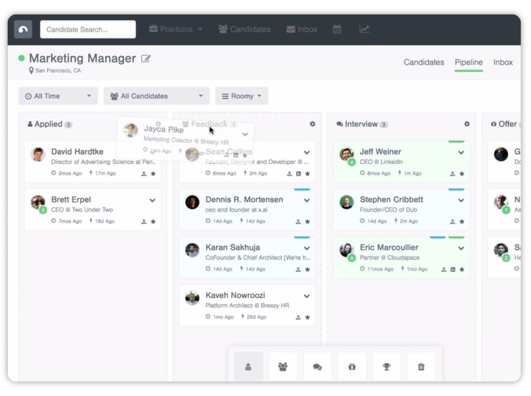Star Kaveh Nowroozi's candidate card
This screenshot has height=396, width=531.
308,317
